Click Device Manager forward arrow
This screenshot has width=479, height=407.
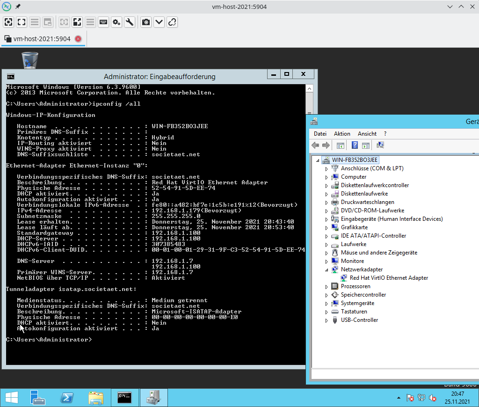pyautogui.click(x=326, y=145)
